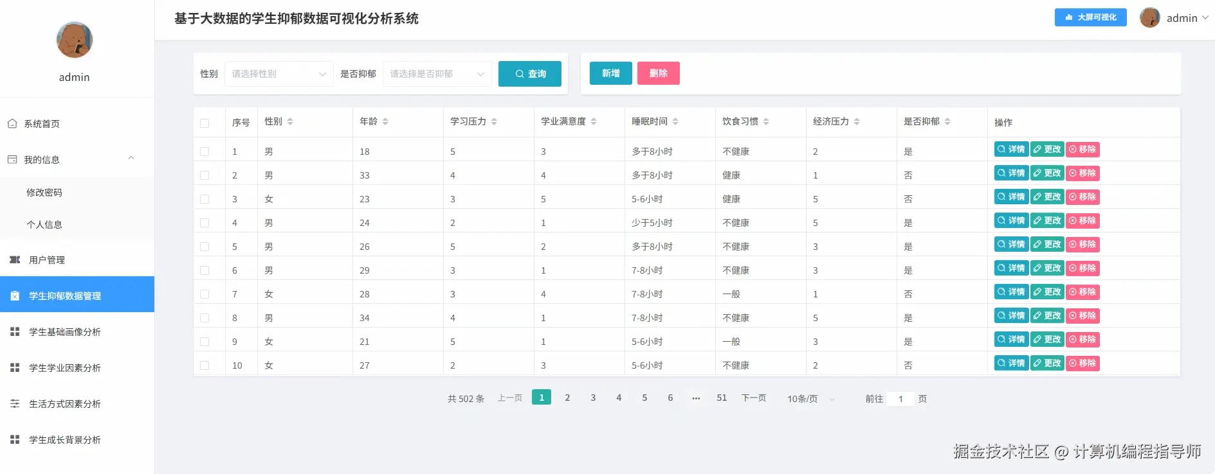Open 详情 for row 7
This screenshot has height=474, width=1215.
1011,292
